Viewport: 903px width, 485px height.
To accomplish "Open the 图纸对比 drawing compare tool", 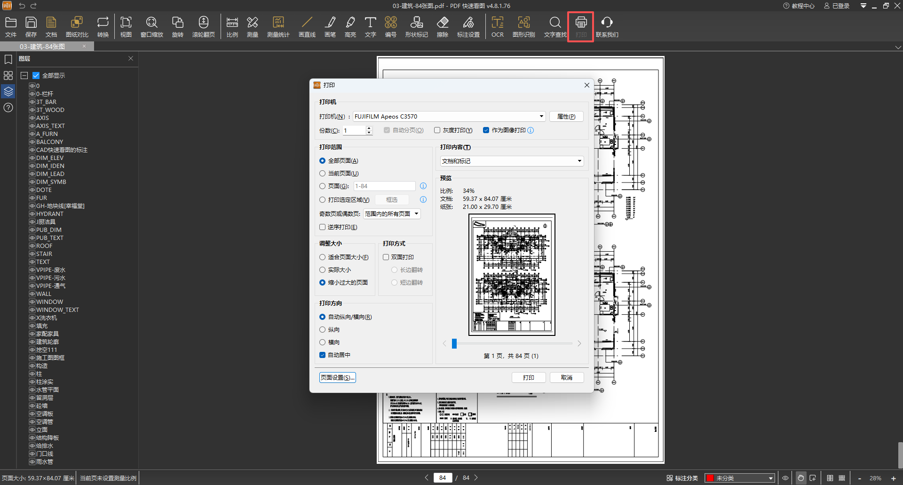I will click(x=77, y=26).
